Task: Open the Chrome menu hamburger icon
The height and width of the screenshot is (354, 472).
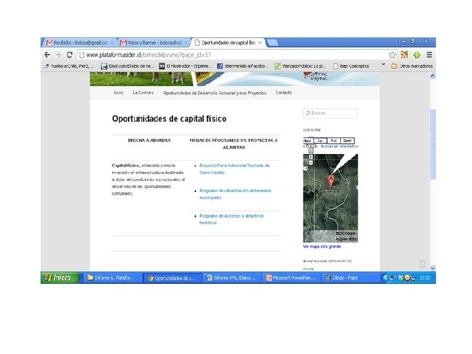Action: point(429,55)
